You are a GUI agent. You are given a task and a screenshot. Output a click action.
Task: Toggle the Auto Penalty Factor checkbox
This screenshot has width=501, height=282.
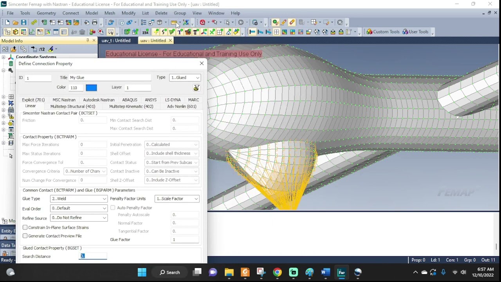point(113,208)
